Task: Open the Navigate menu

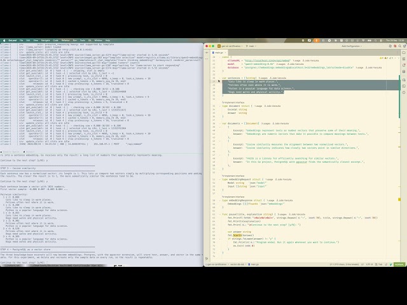Action: 45,41
